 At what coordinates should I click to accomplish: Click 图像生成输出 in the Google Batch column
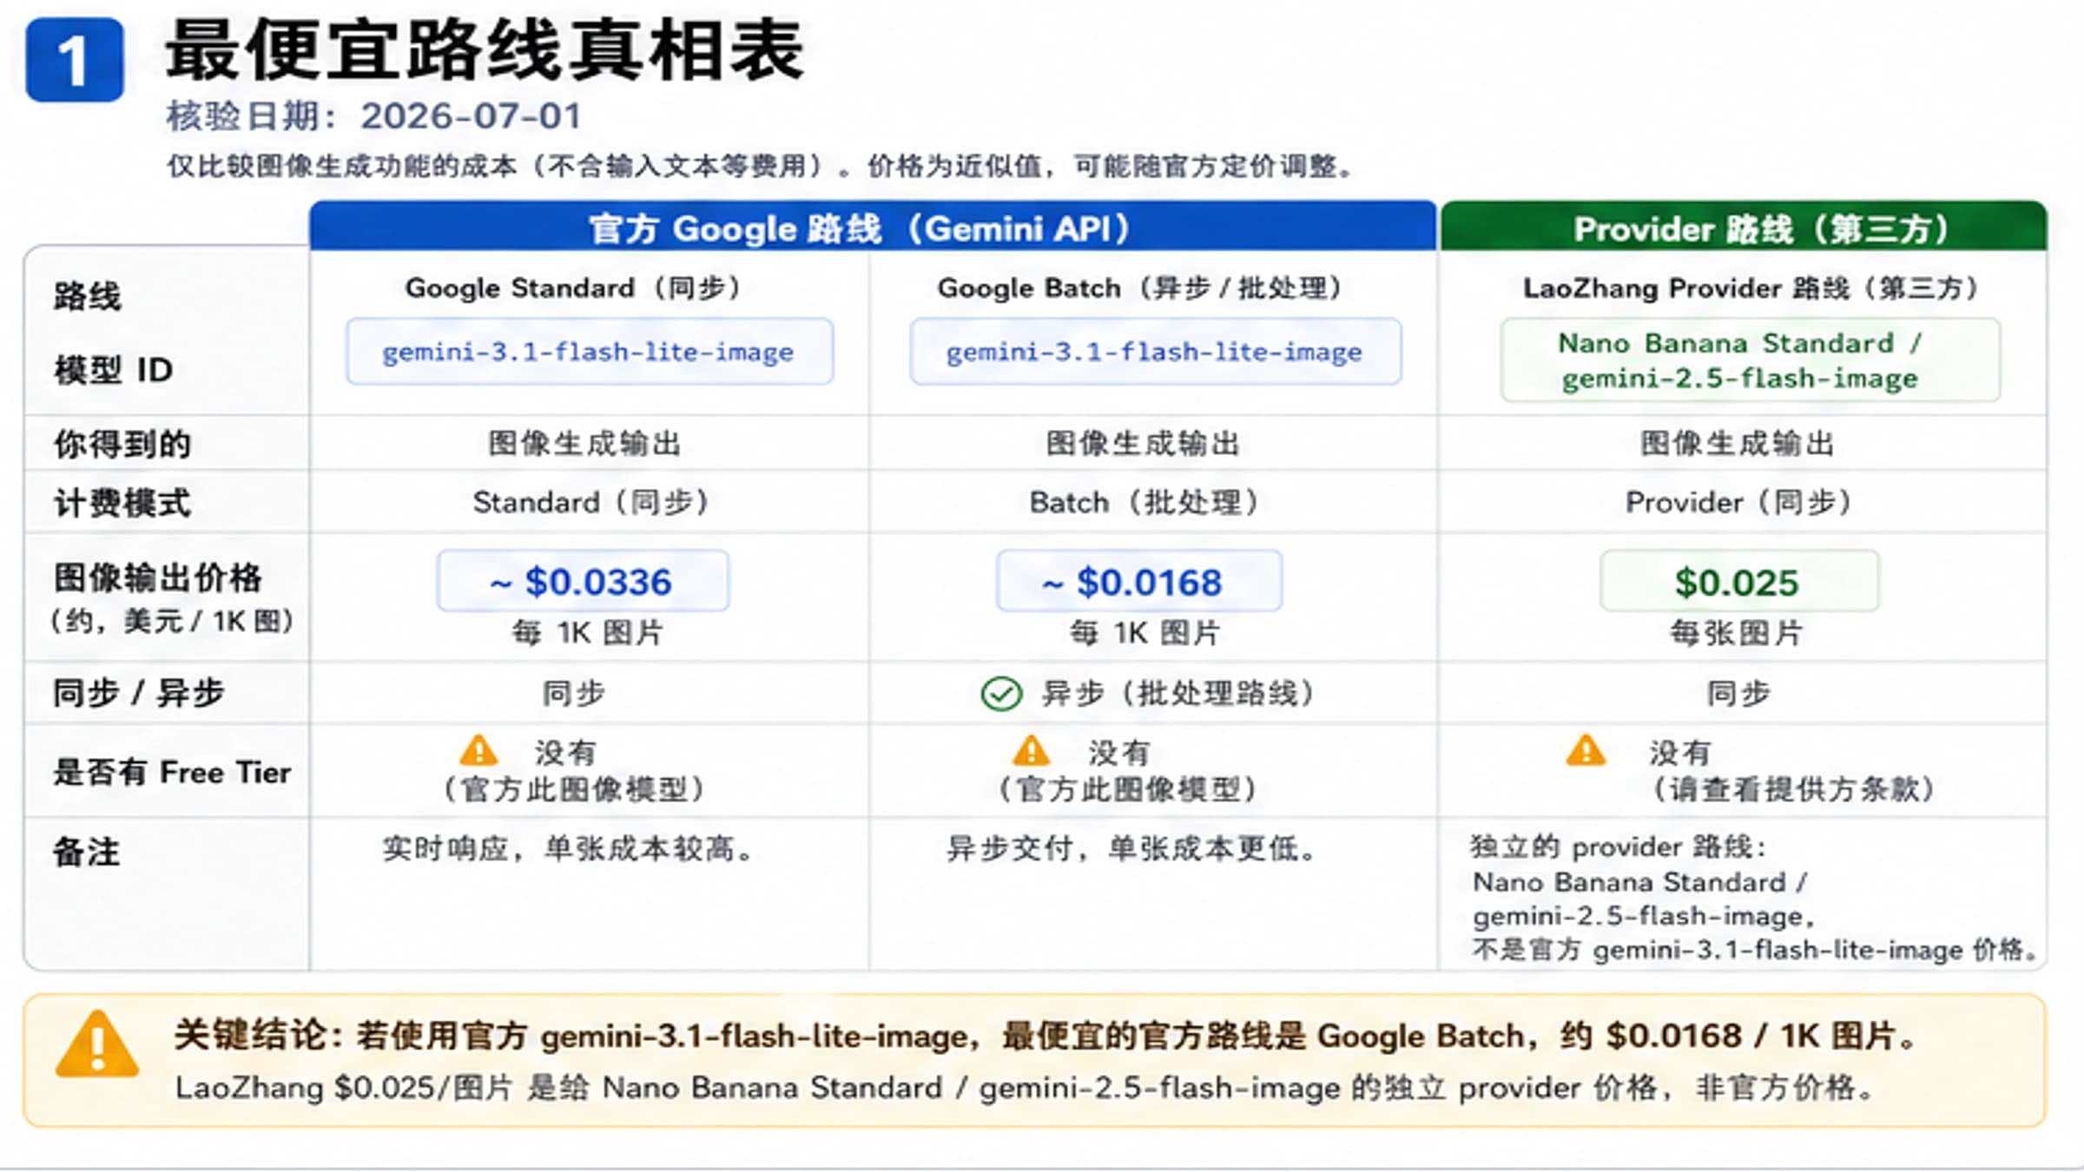tap(1143, 444)
